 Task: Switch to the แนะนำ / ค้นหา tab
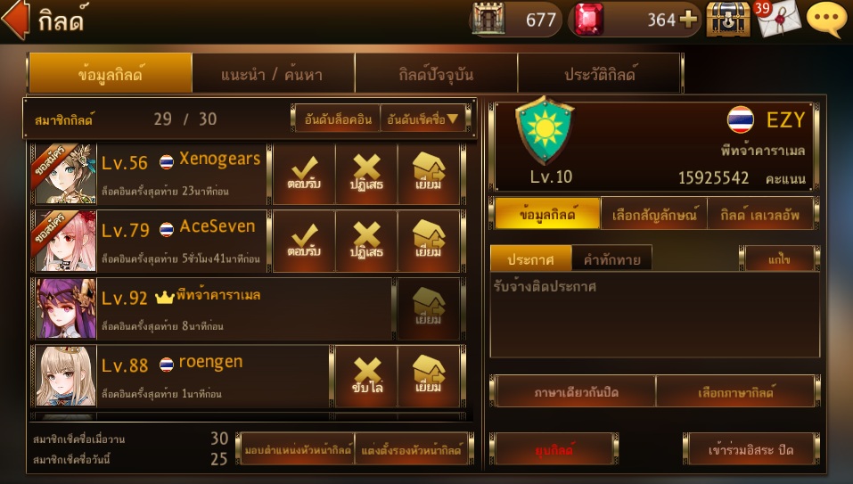tap(273, 73)
